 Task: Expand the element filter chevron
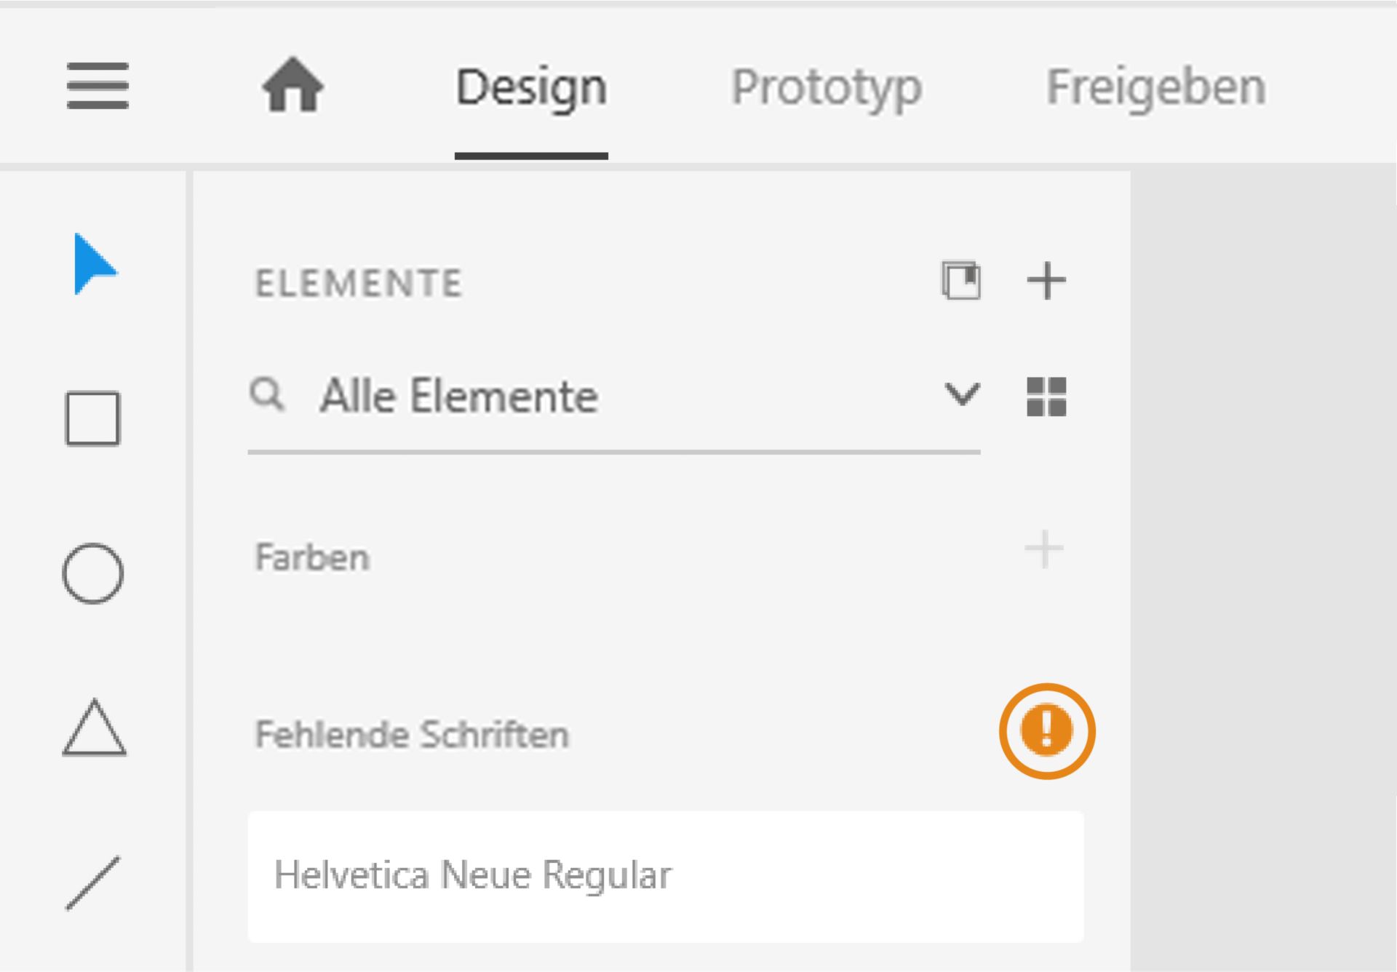tap(962, 395)
